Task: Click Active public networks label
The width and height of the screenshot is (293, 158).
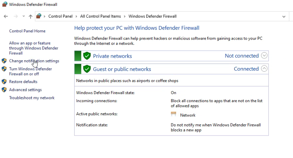Action: pos(97,114)
